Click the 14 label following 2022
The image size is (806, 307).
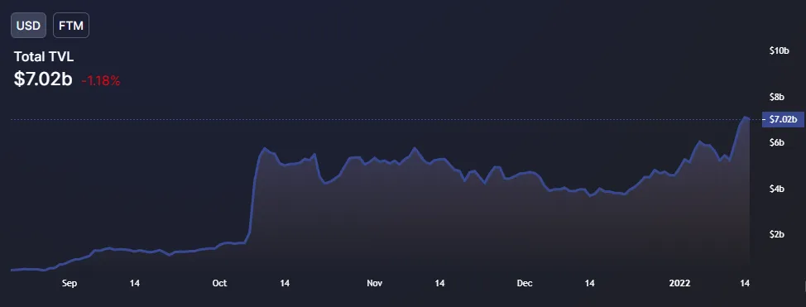click(745, 283)
